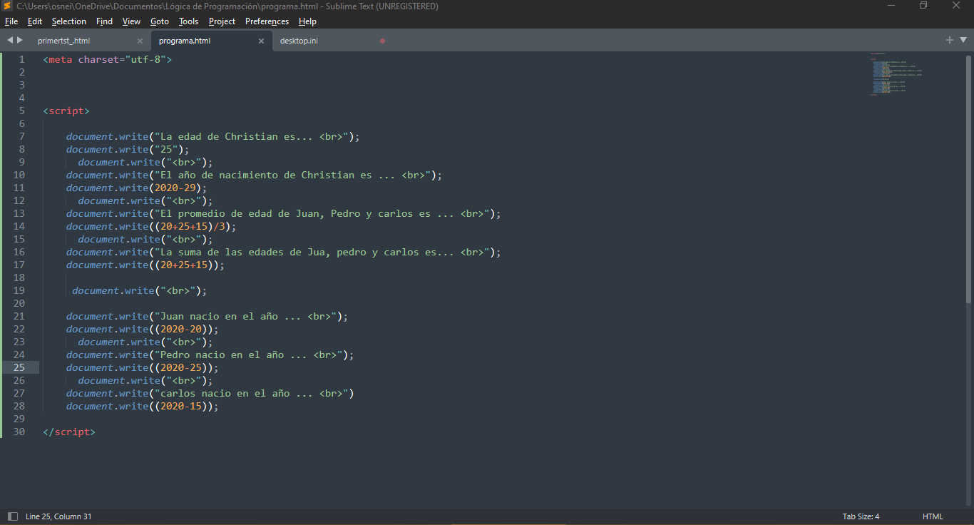Click the closing </script> tag
The width and height of the screenshot is (974, 525).
pyautogui.click(x=69, y=432)
